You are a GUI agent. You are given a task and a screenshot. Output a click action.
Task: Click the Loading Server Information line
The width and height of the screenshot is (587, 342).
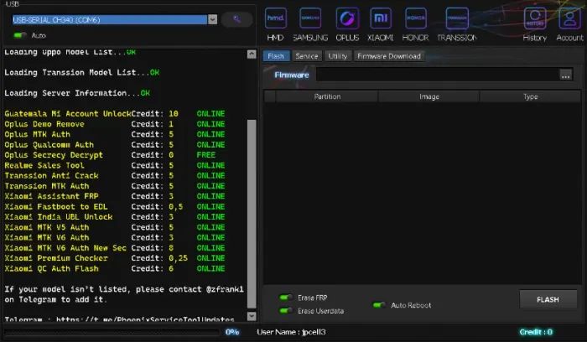coord(77,93)
